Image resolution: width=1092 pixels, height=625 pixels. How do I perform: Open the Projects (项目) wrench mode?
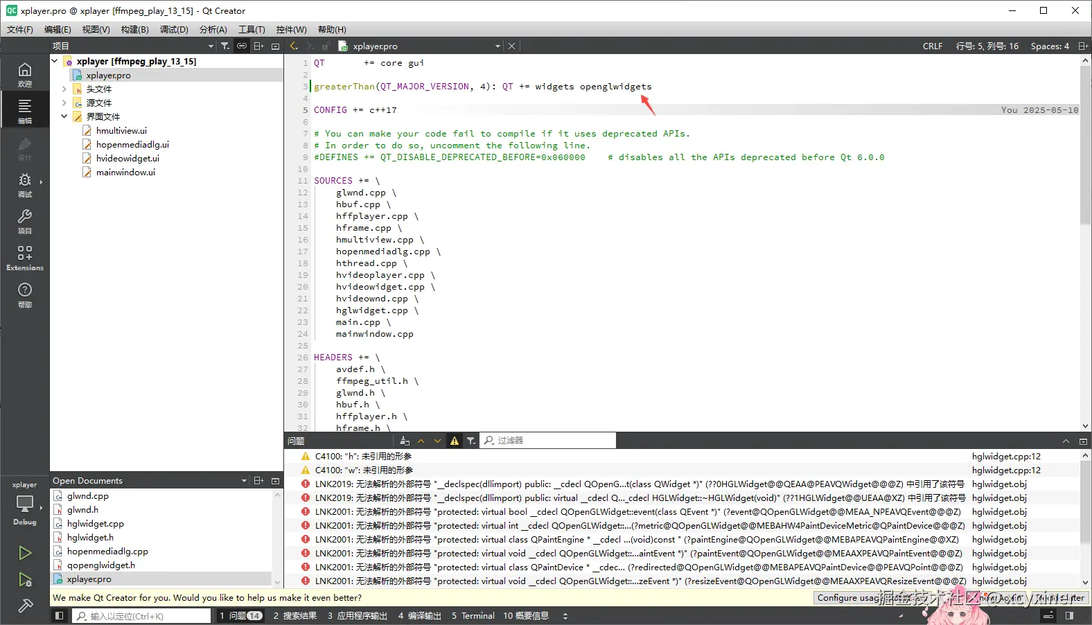[x=25, y=221]
